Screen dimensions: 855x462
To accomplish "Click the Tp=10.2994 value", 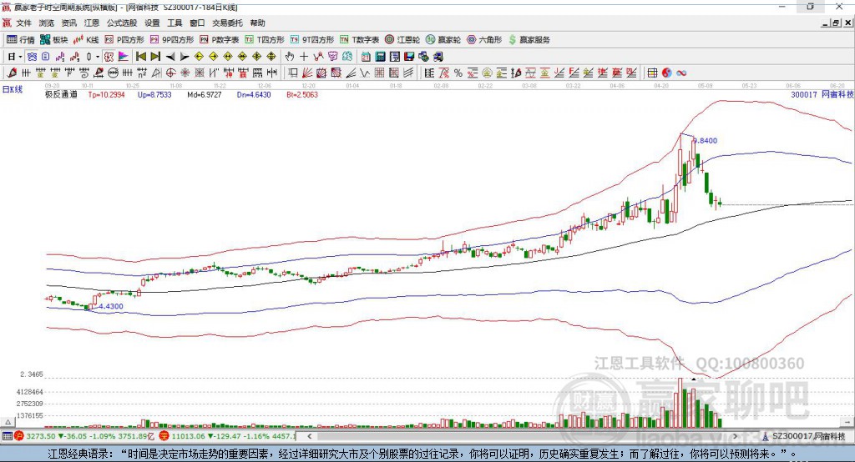I will pyautogui.click(x=106, y=94).
